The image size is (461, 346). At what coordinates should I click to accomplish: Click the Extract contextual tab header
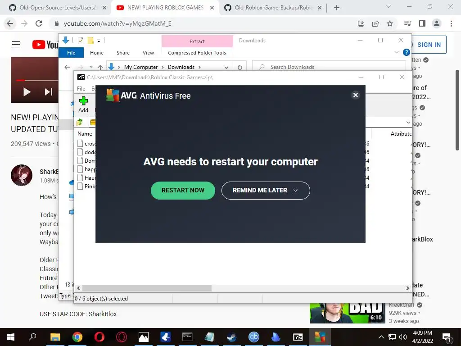tap(197, 41)
